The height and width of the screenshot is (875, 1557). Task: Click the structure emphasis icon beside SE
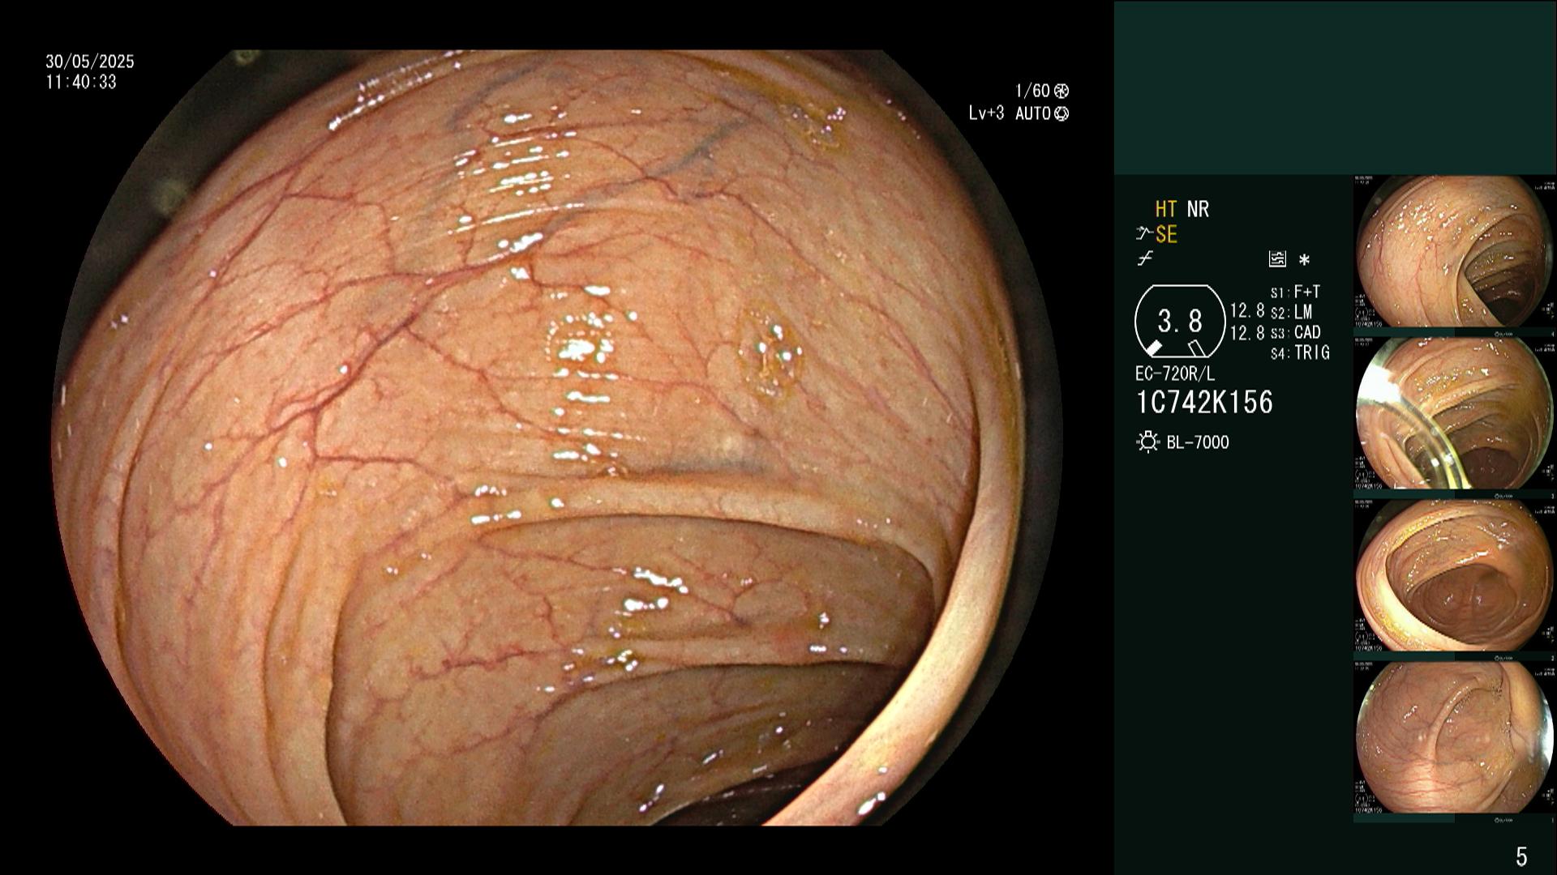(x=1144, y=235)
